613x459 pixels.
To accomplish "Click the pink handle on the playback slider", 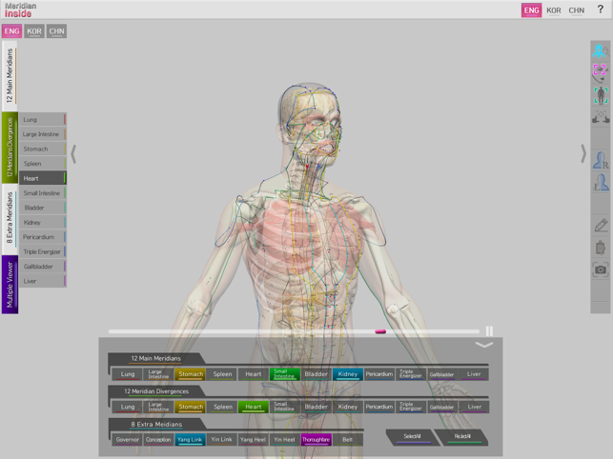I will [x=380, y=331].
